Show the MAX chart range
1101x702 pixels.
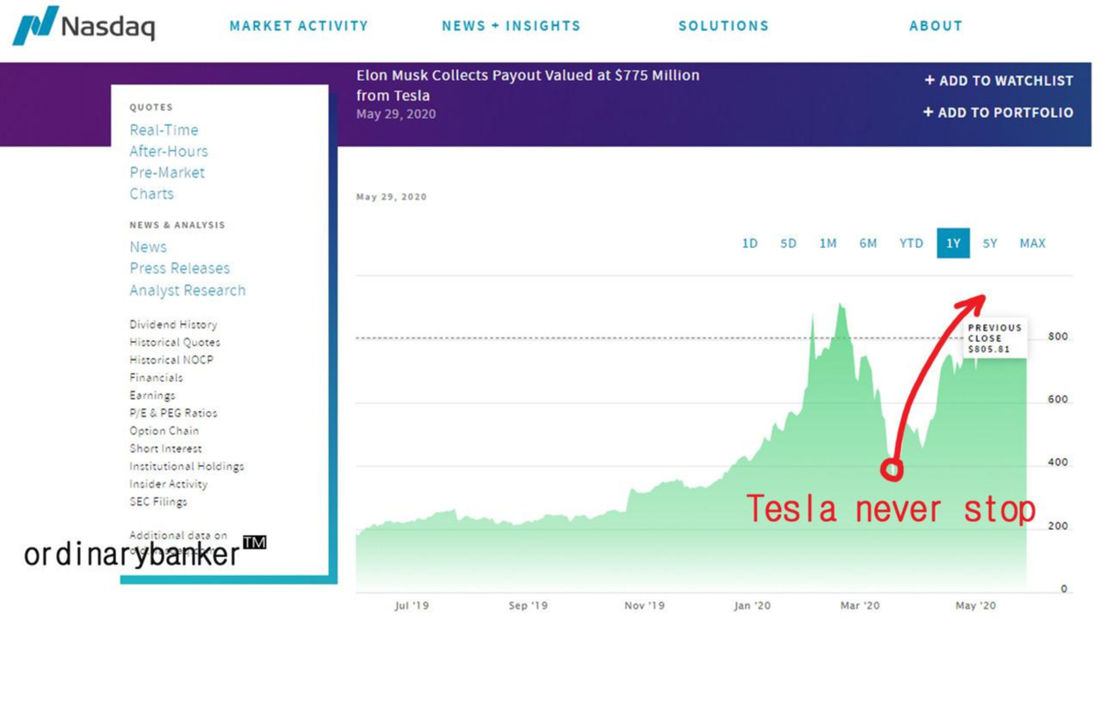click(1032, 244)
